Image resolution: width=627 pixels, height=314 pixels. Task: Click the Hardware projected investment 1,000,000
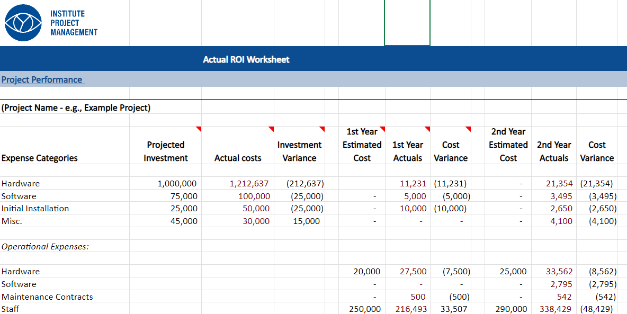coord(177,184)
